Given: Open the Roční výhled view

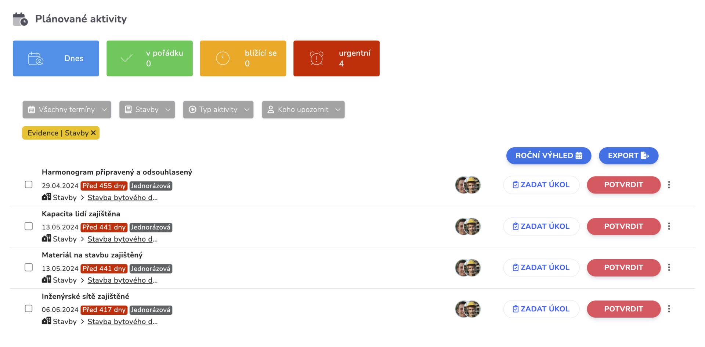Looking at the screenshot, I should [x=549, y=156].
